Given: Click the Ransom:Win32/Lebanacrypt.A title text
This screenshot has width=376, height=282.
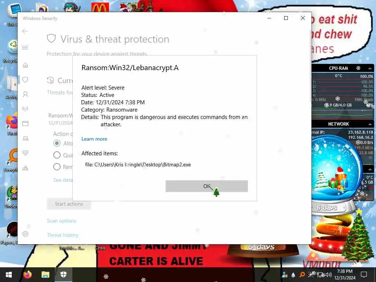Looking at the screenshot, I should (130, 68).
